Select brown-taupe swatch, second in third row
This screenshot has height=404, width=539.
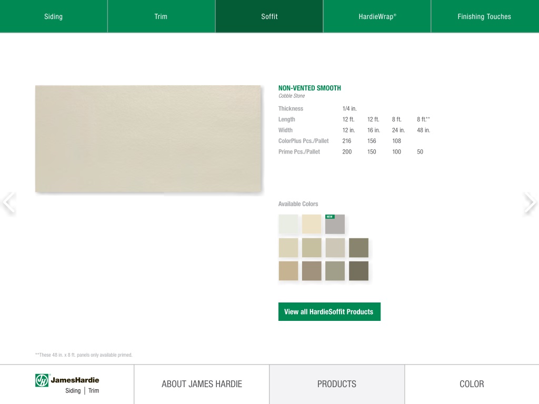pyautogui.click(x=312, y=271)
